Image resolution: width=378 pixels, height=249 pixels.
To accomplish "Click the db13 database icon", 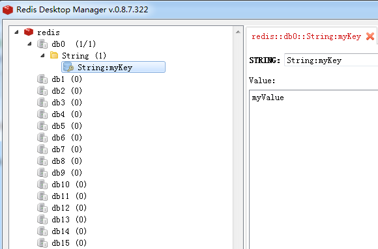I will (42, 220).
